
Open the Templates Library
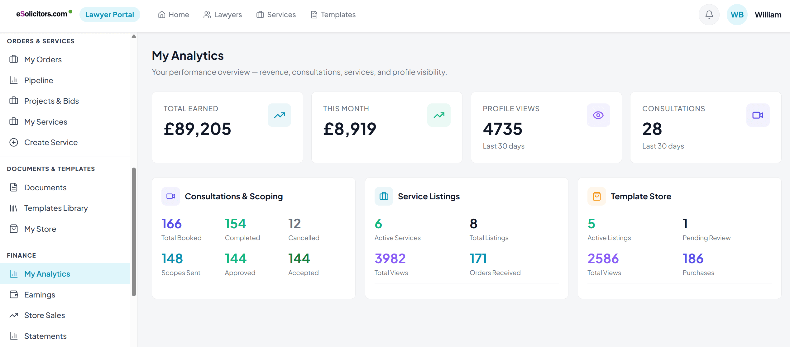(56, 208)
